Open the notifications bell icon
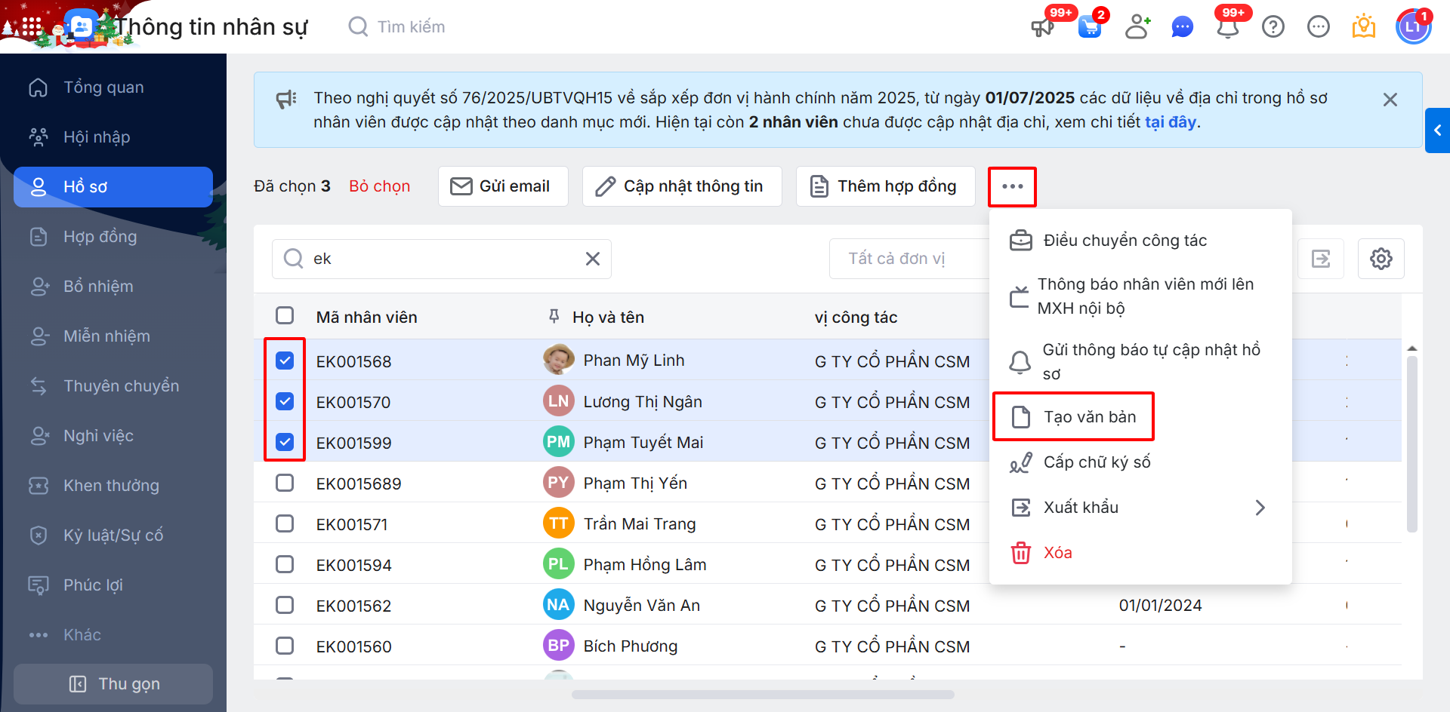Screen dimensions: 1450x712 [1228, 27]
